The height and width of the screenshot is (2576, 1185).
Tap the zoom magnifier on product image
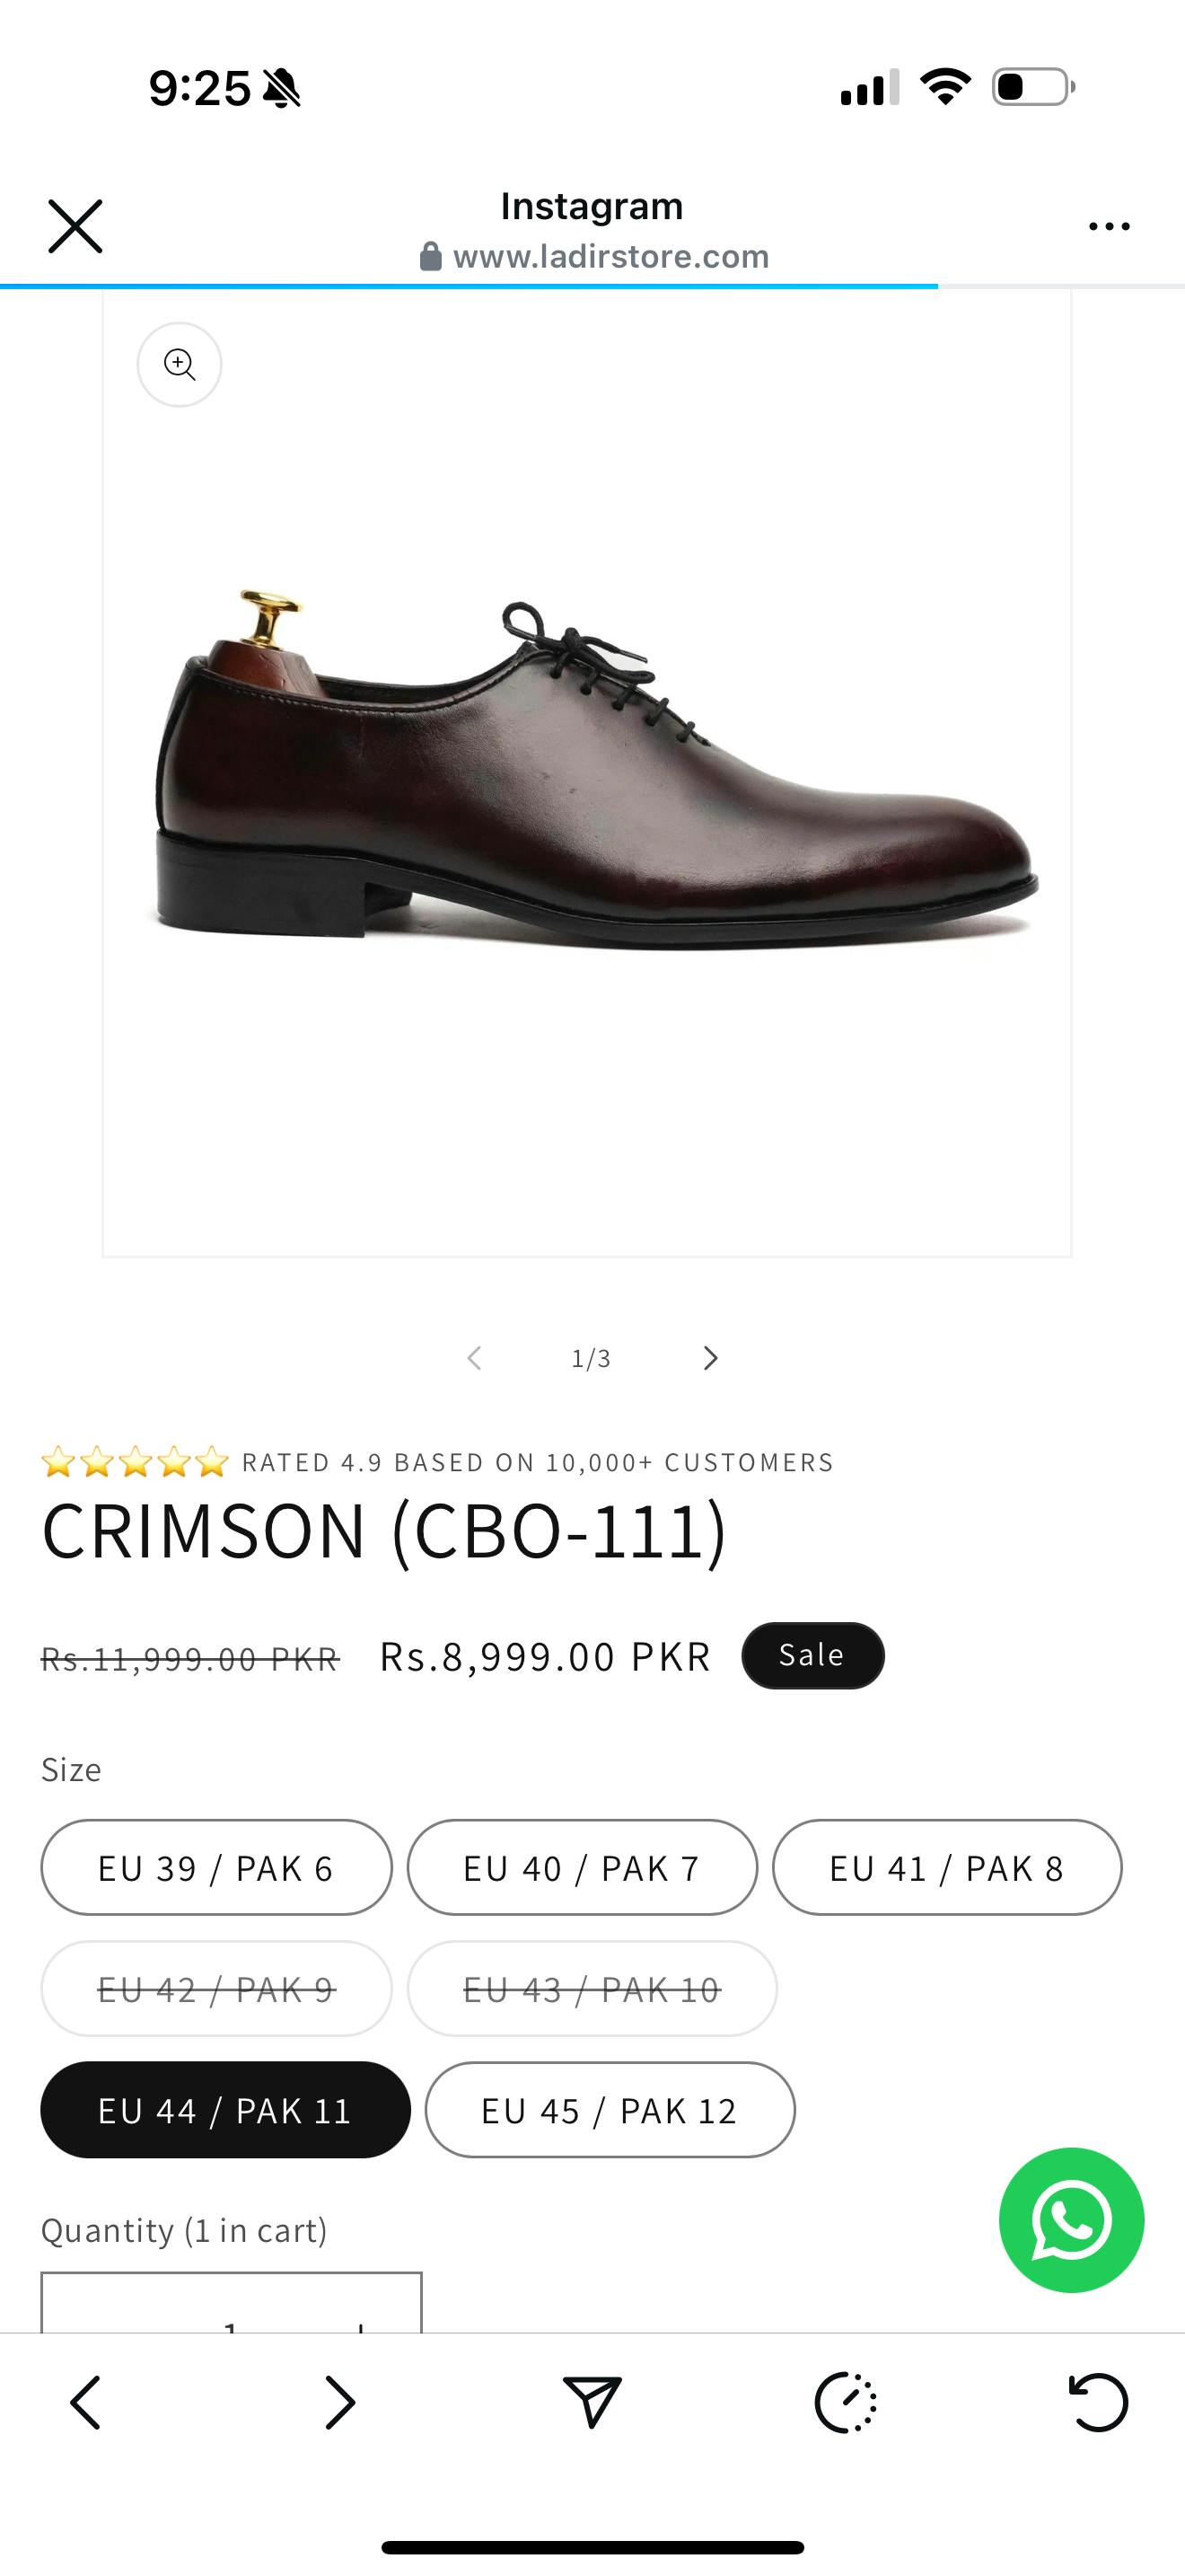click(x=180, y=364)
